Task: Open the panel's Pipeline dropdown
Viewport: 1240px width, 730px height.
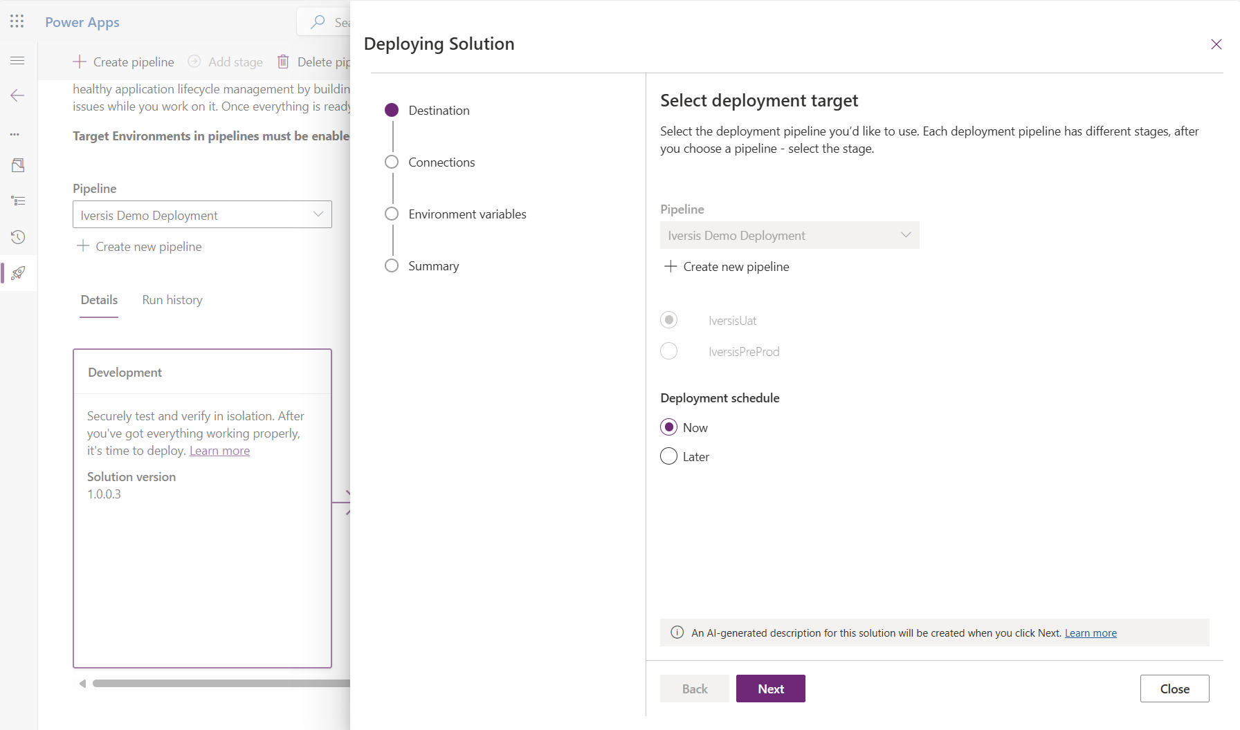Action: pyautogui.click(x=790, y=235)
